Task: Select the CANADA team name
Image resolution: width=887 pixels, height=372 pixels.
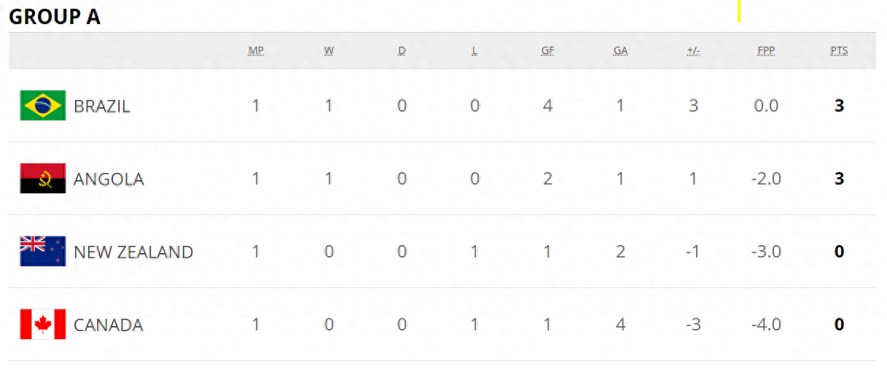Action: [x=109, y=325]
